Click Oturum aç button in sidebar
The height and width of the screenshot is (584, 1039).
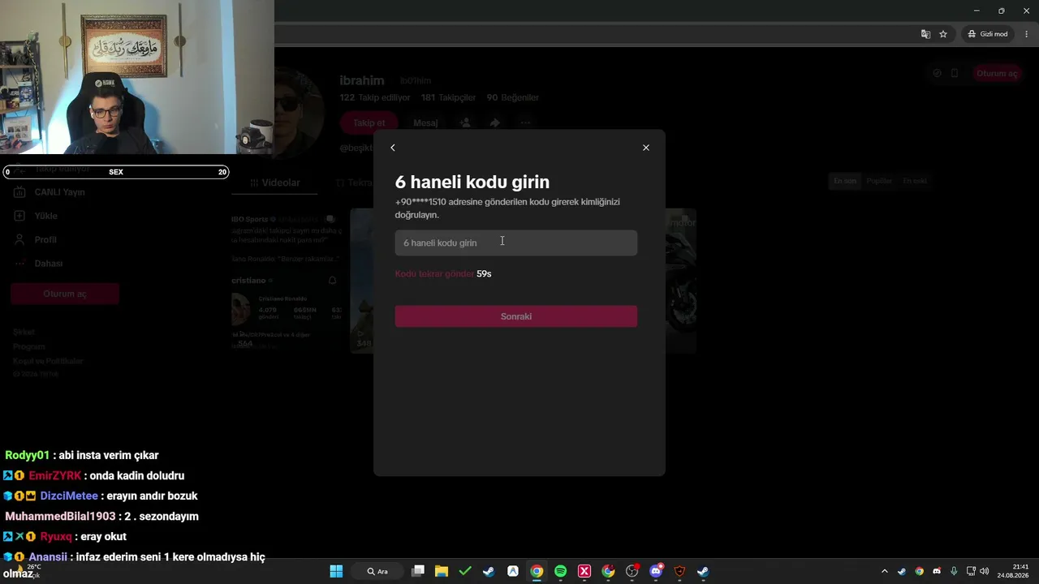65,294
